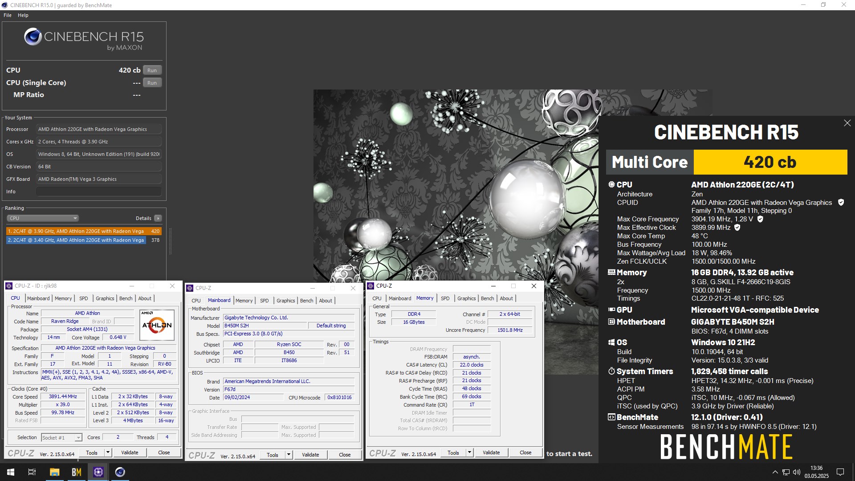The image size is (855, 481).
Task: Select CPU tab in Memory CPU-Z window
Action: [x=377, y=298]
